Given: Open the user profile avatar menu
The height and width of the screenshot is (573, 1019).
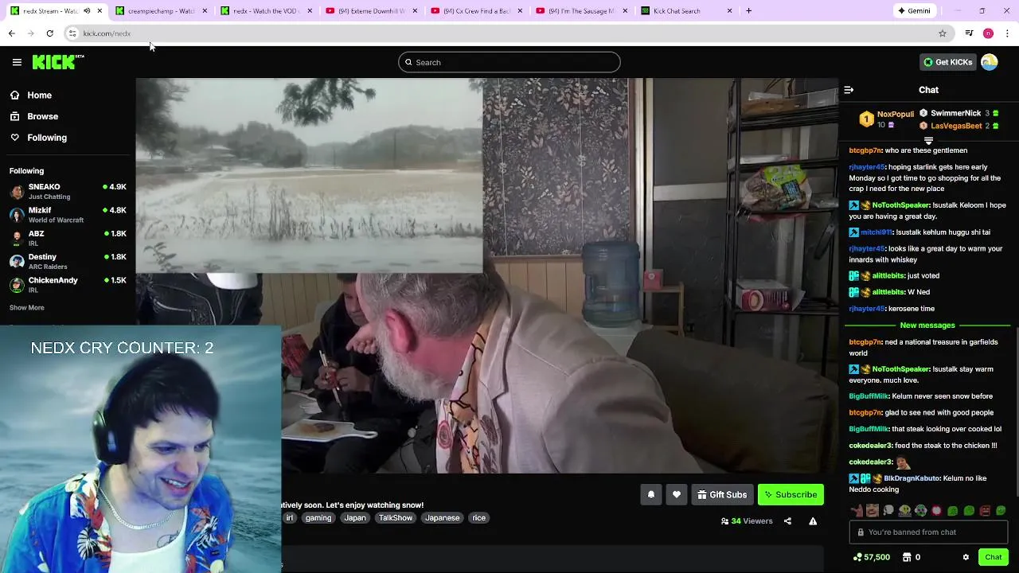Looking at the screenshot, I should tap(990, 62).
